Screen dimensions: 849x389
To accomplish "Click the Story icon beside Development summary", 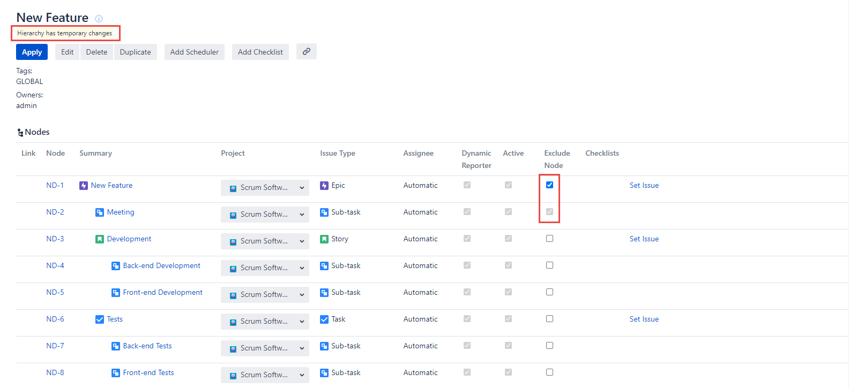I will 100,239.
